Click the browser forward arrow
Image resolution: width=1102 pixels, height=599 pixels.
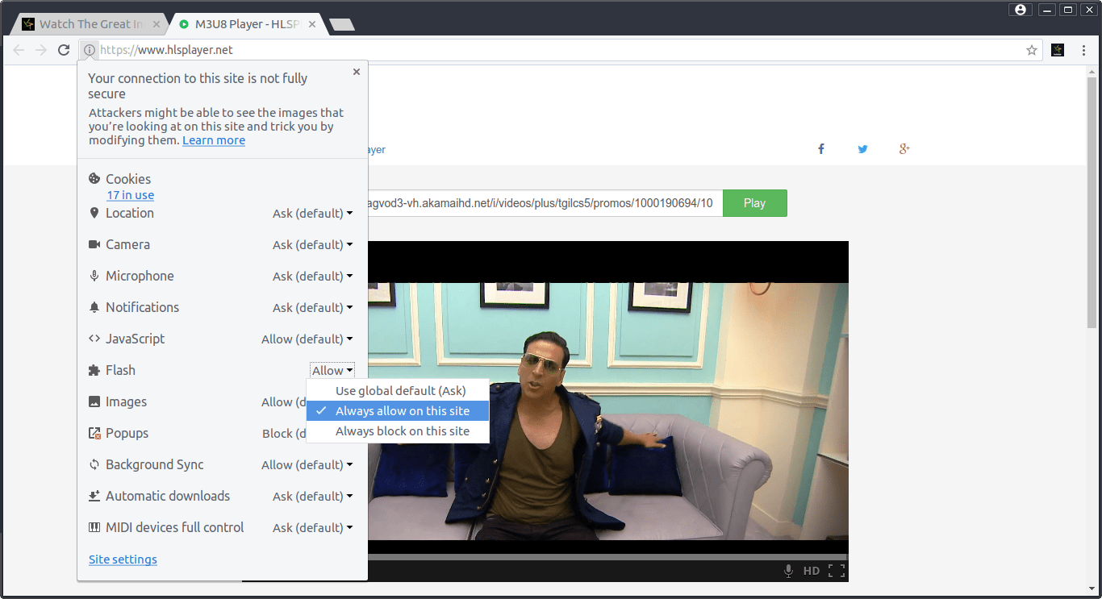pyautogui.click(x=41, y=50)
